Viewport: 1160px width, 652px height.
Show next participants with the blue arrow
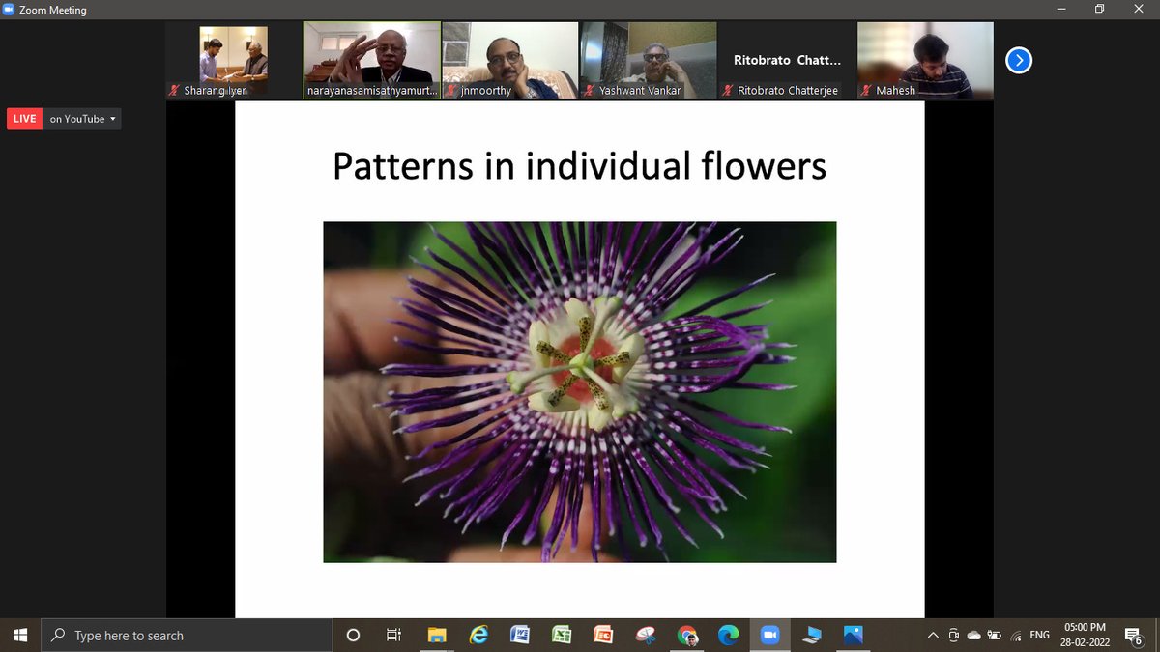1018,61
